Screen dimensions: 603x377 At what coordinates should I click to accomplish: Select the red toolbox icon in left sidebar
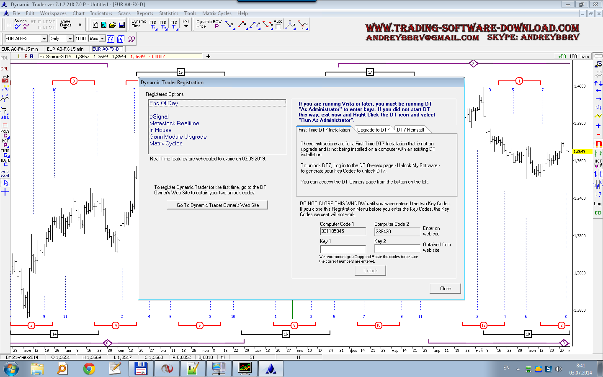click(5, 79)
